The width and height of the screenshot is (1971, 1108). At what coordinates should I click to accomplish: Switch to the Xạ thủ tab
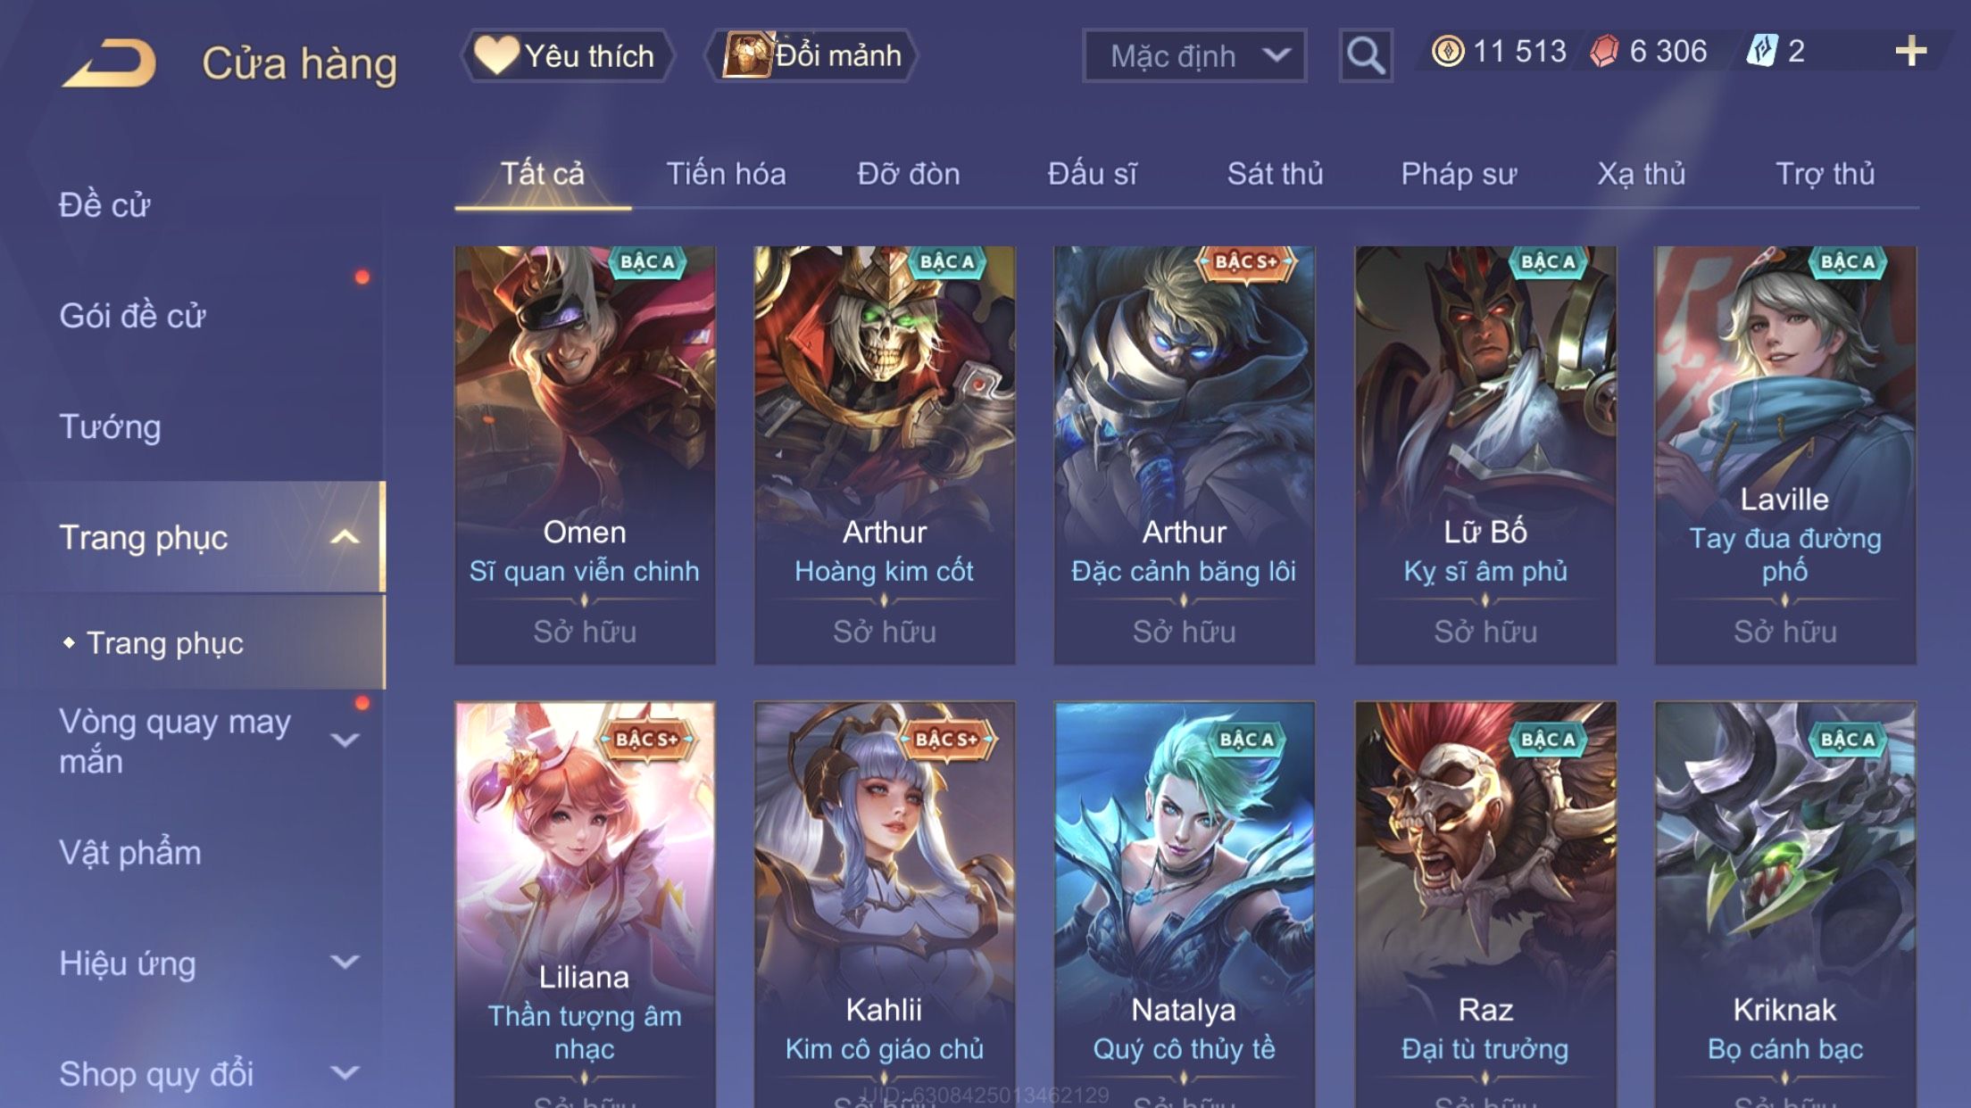[1642, 173]
